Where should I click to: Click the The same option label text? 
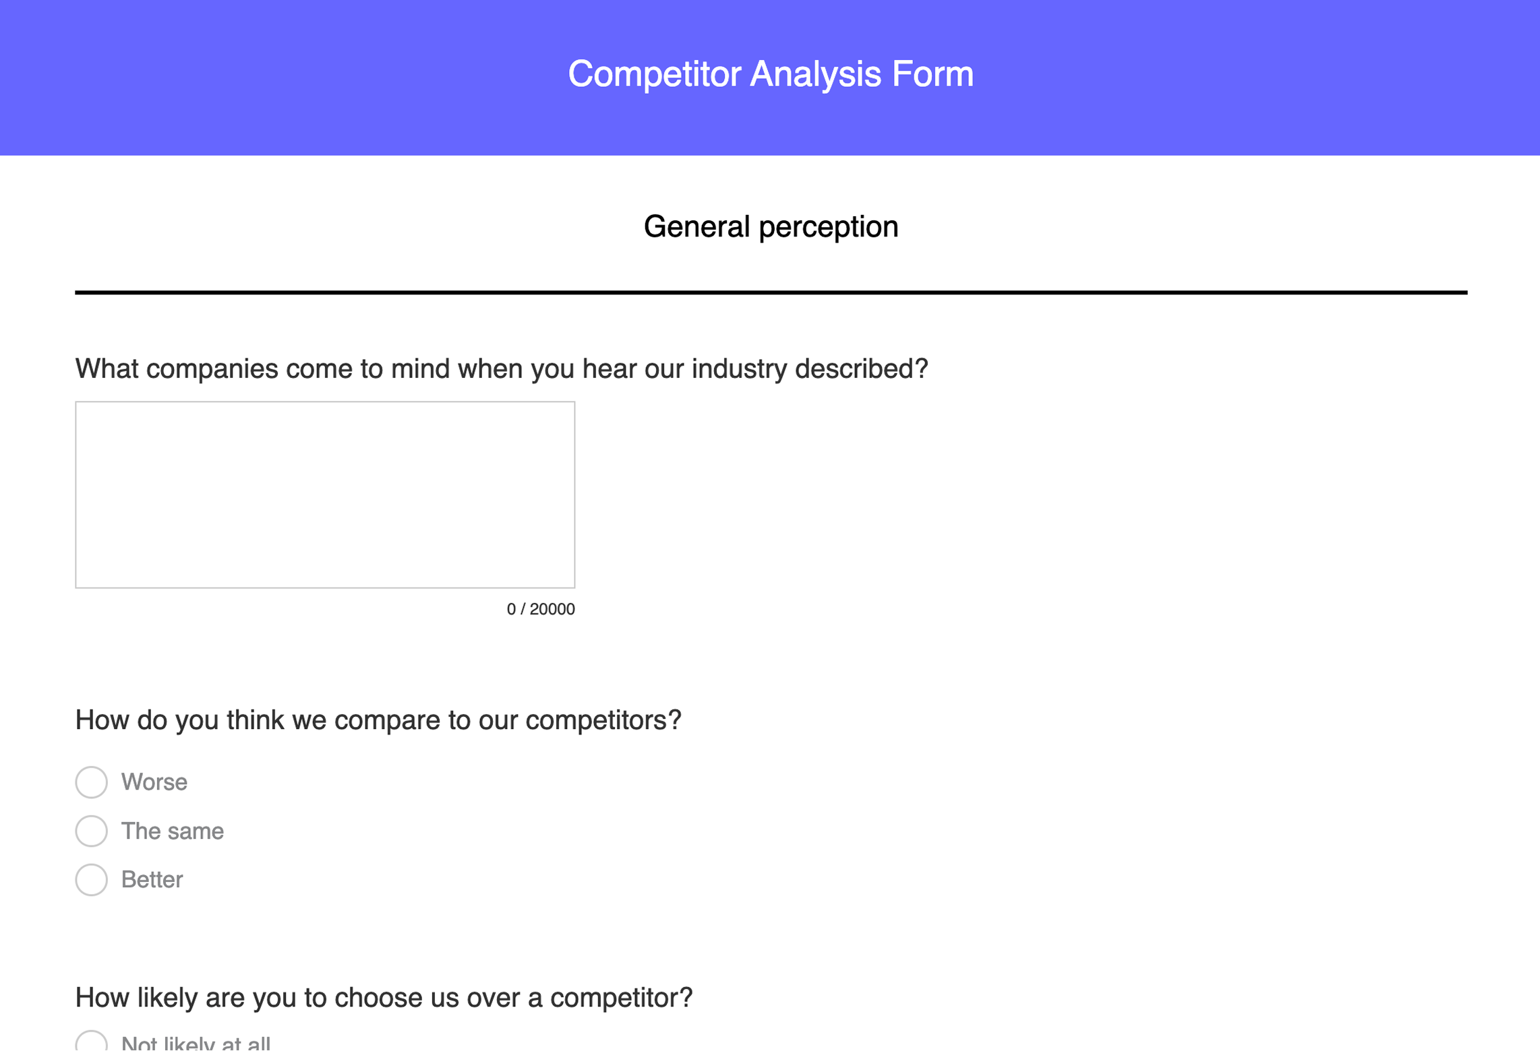click(173, 831)
